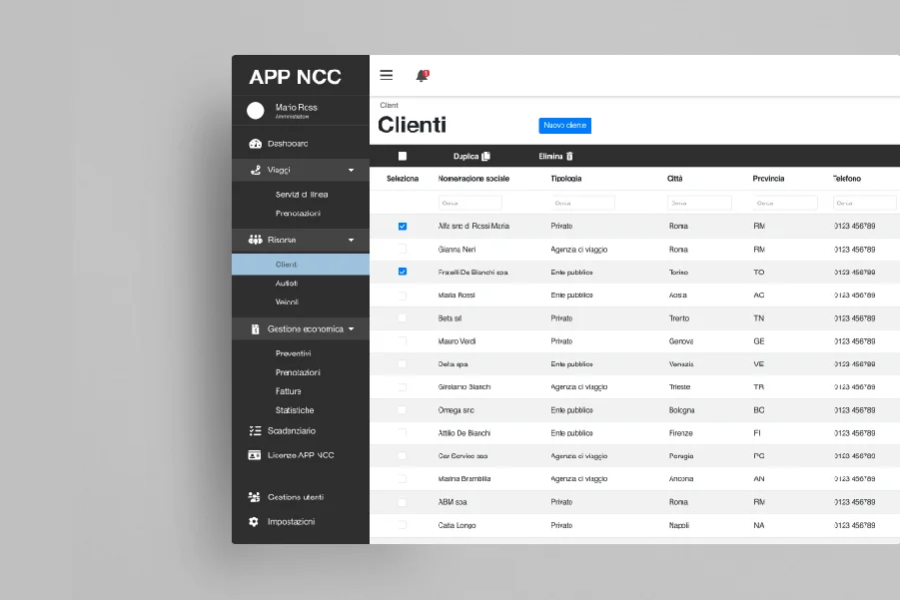Collapse the Viaggi menu arrow
Viewport: 900px width, 600px height.
(351, 171)
